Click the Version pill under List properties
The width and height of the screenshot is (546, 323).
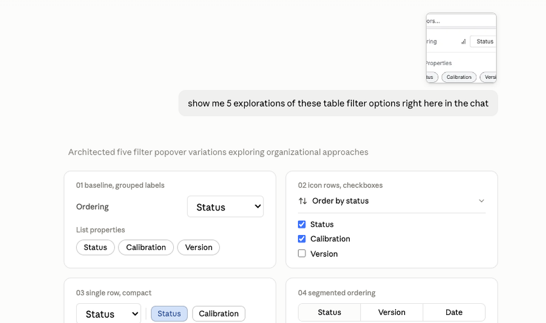[x=198, y=247]
